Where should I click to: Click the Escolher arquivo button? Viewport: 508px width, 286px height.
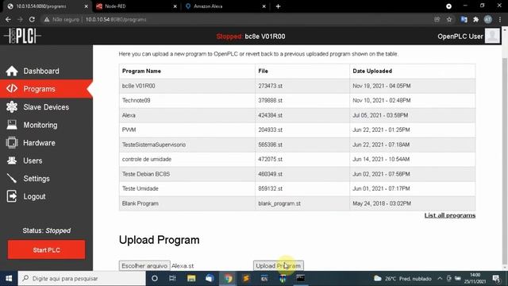pos(144,265)
